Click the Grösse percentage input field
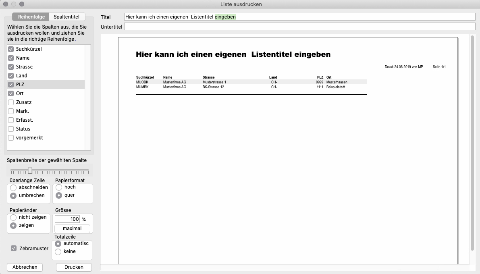Screen dimensions: 480x274 click(x=67, y=219)
